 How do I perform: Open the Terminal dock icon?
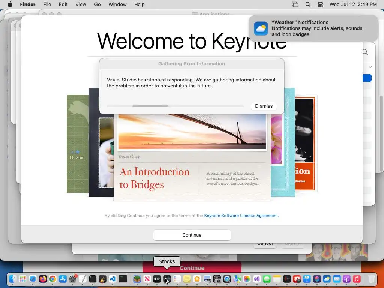pyautogui.click(x=93, y=279)
